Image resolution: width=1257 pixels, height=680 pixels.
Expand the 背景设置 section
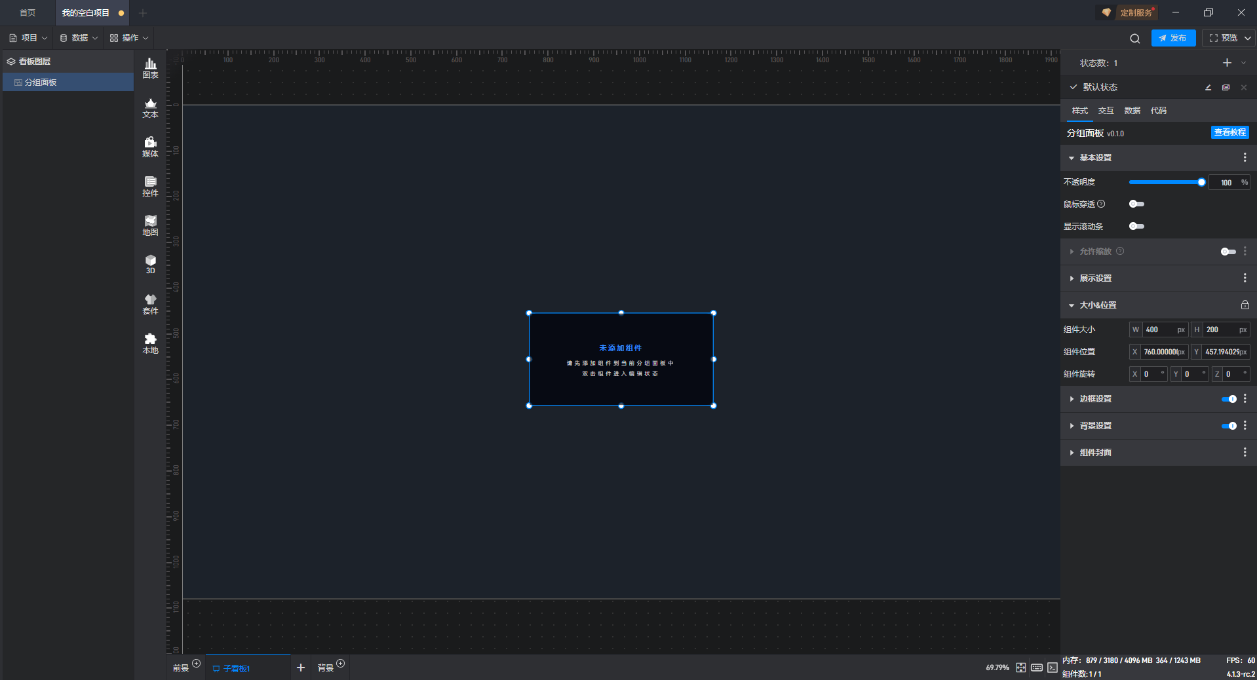pyautogui.click(x=1072, y=426)
